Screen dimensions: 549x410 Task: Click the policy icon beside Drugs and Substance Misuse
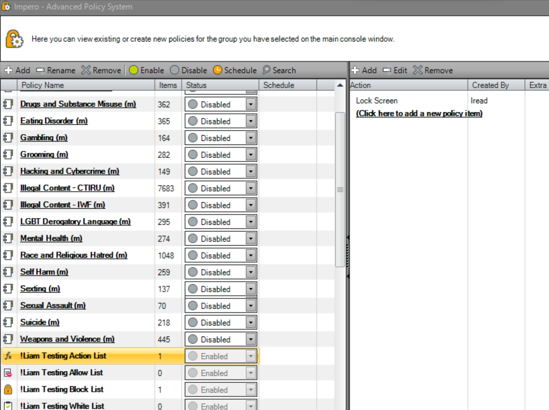click(x=8, y=104)
